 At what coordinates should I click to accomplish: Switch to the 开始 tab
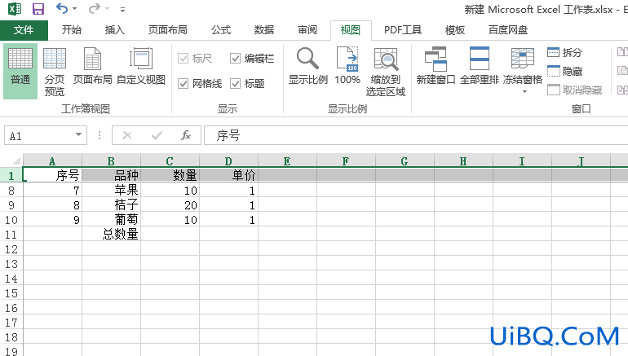tap(72, 30)
